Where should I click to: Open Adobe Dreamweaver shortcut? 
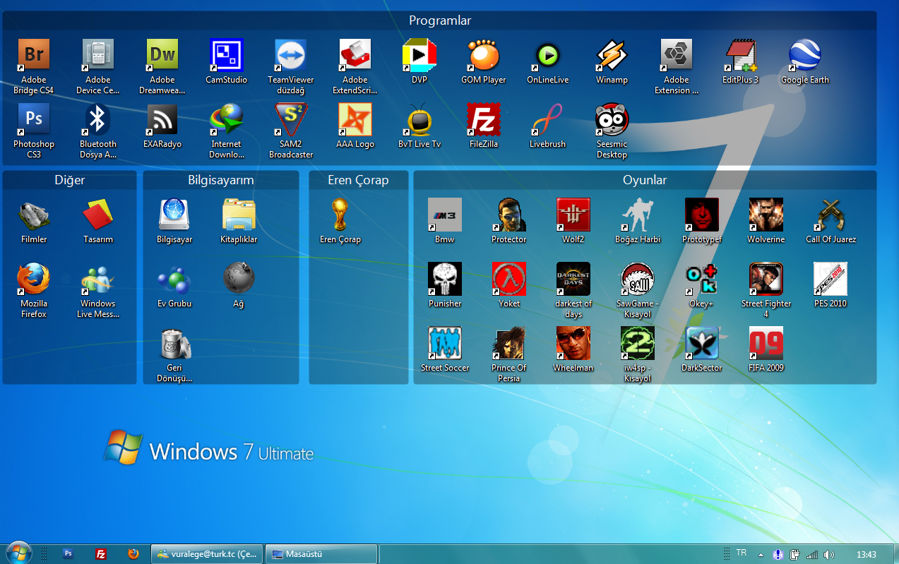[x=162, y=55]
